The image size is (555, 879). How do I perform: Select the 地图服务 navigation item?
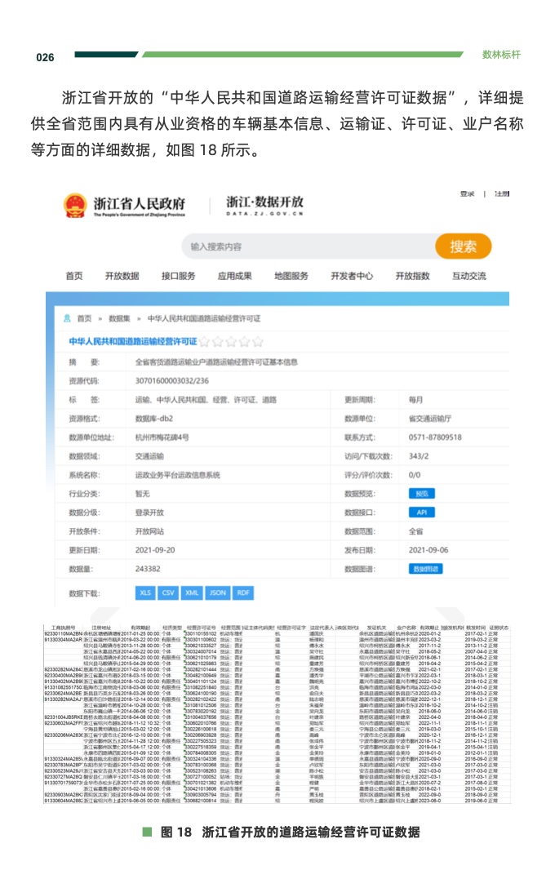(291, 276)
